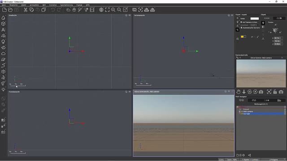This screenshot has height=161, width=287.
Task: Open the Animation menu
Action: (53, 5)
